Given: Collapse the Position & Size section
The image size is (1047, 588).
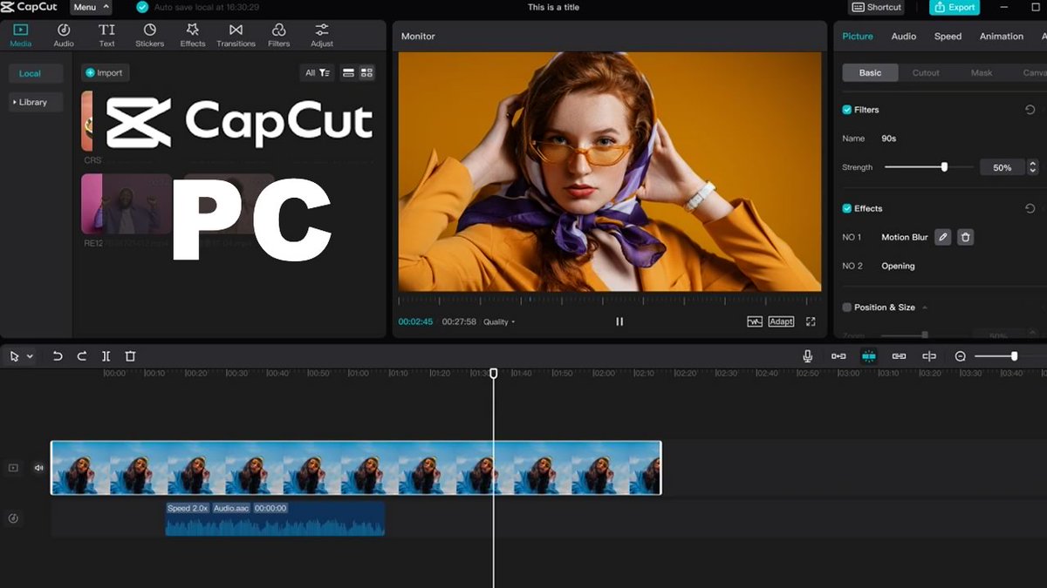Looking at the screenshot, I should coord(925,308).
